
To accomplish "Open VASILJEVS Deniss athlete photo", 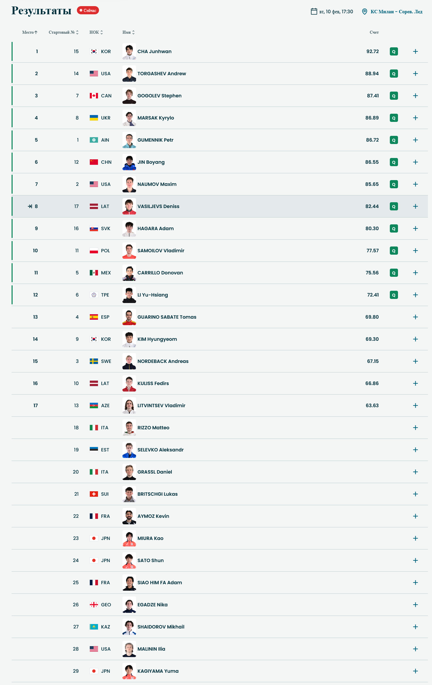I will pyautogui.click(x=129, y=206).
